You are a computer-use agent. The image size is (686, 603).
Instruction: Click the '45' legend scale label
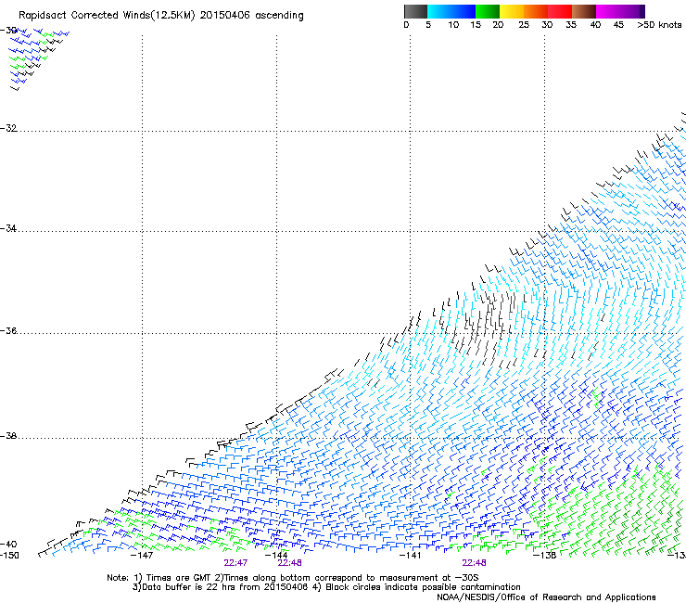pyautogui.click(x=618, y=25)
